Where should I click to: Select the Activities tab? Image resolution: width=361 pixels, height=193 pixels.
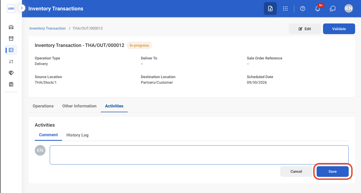pyautogui.click(x=114, y=106)
